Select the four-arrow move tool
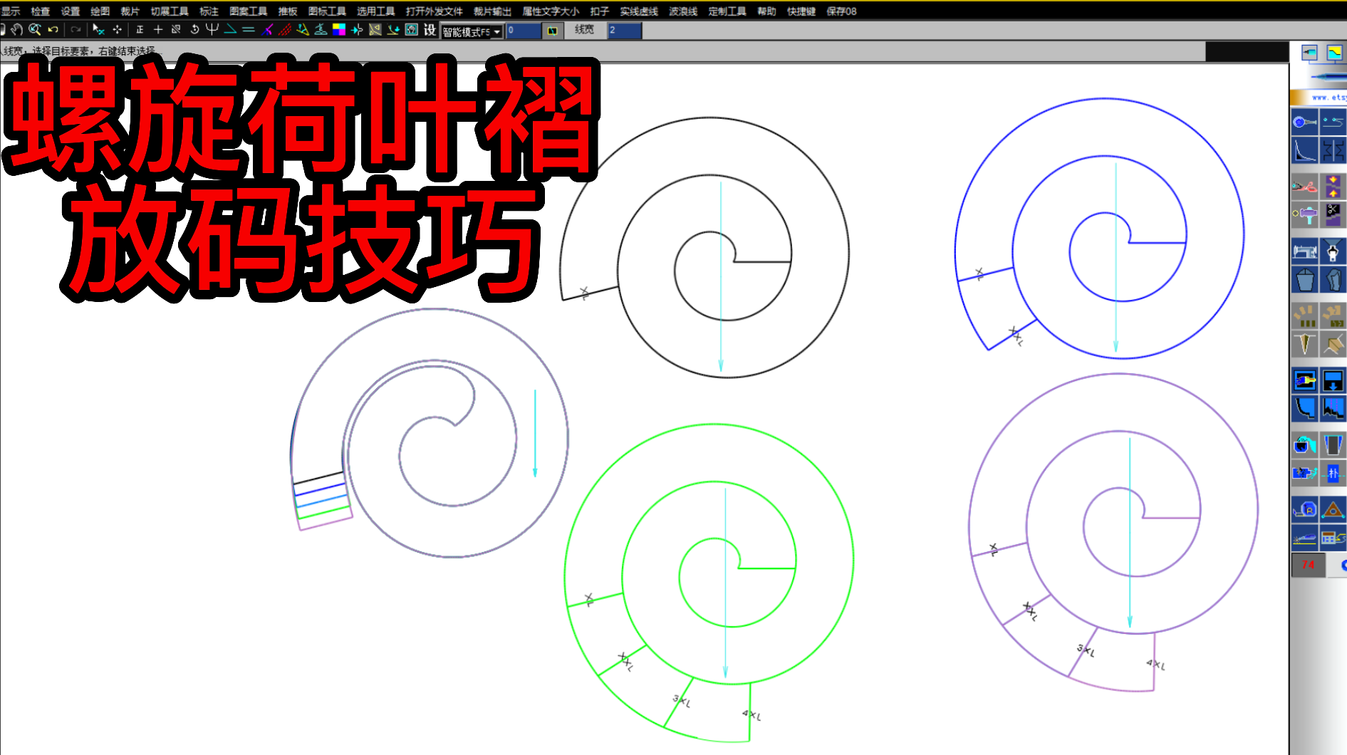Image resolution: width=1347 pixels, height=755 pixels. point(117,29)
